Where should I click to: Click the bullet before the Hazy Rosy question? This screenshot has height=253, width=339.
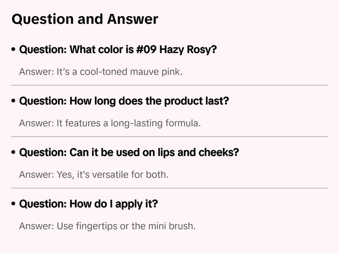point(14,50)
